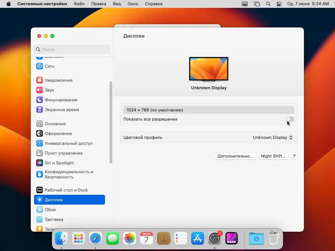The width and height of the screenshot is (335, 251).
Task: Open the Справка menu
Action: (x=154, y=4)
